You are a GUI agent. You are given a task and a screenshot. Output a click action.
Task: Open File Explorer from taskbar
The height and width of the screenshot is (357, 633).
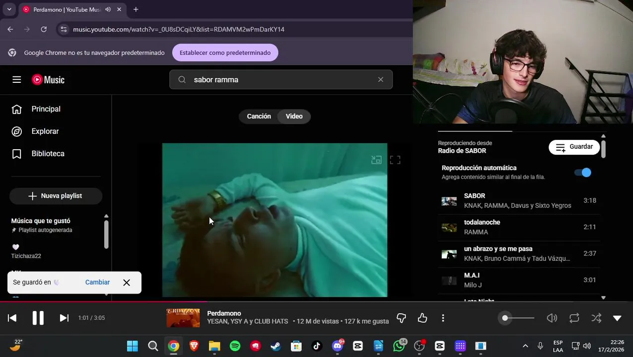pyautogui.click(x=214, y=346)
